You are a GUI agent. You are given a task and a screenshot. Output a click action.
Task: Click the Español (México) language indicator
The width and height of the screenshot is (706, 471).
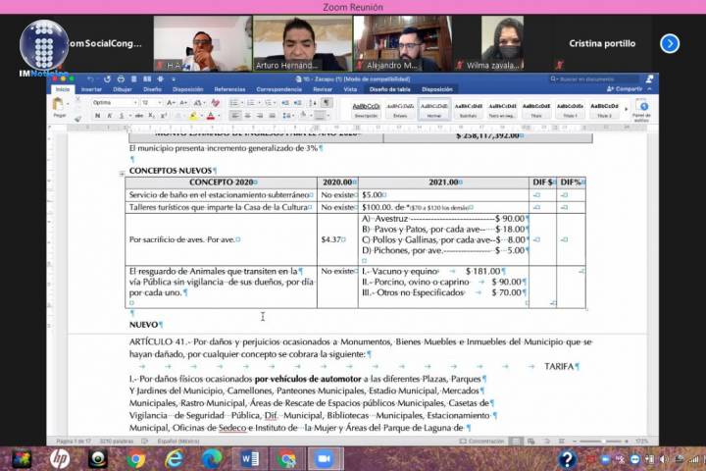178,442
